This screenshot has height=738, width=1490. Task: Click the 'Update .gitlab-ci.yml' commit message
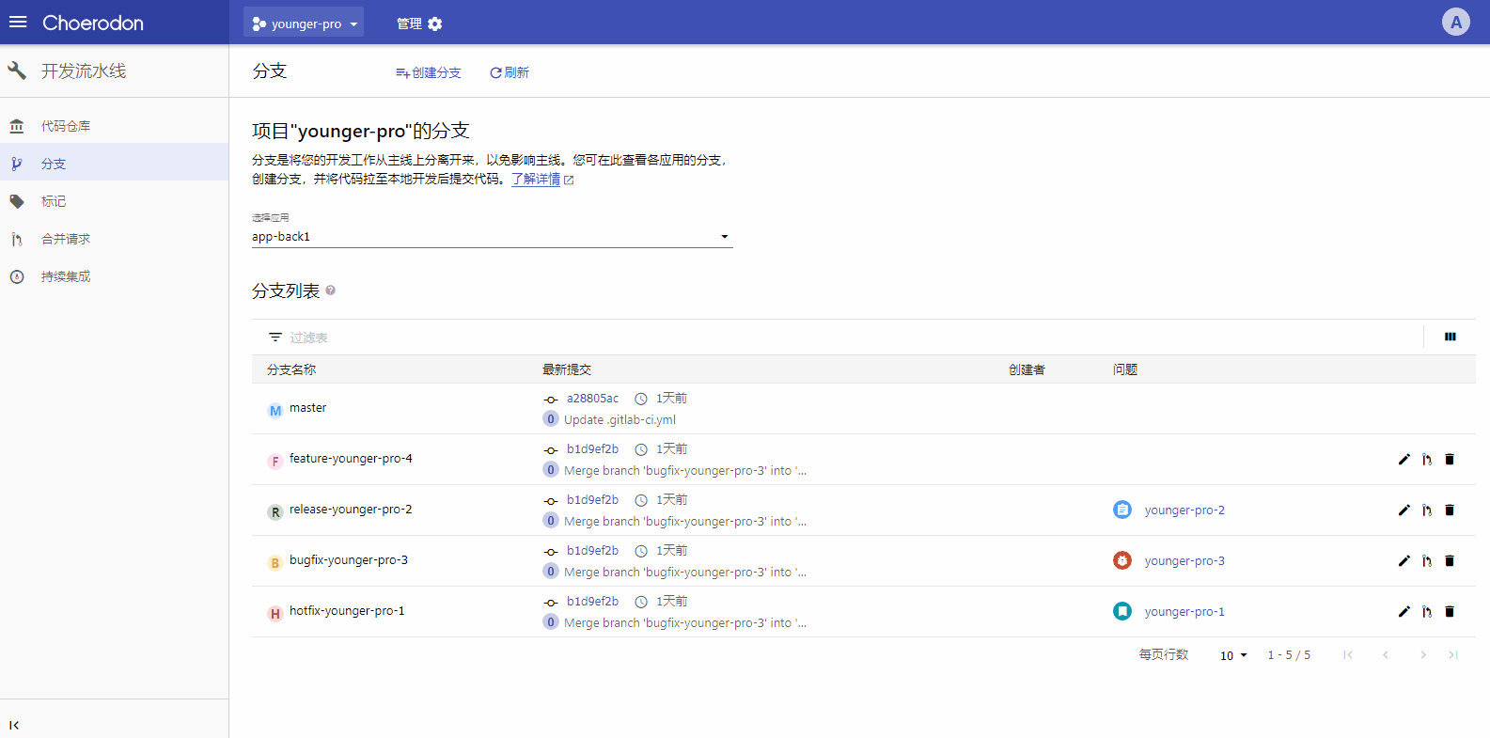(620, 420)
